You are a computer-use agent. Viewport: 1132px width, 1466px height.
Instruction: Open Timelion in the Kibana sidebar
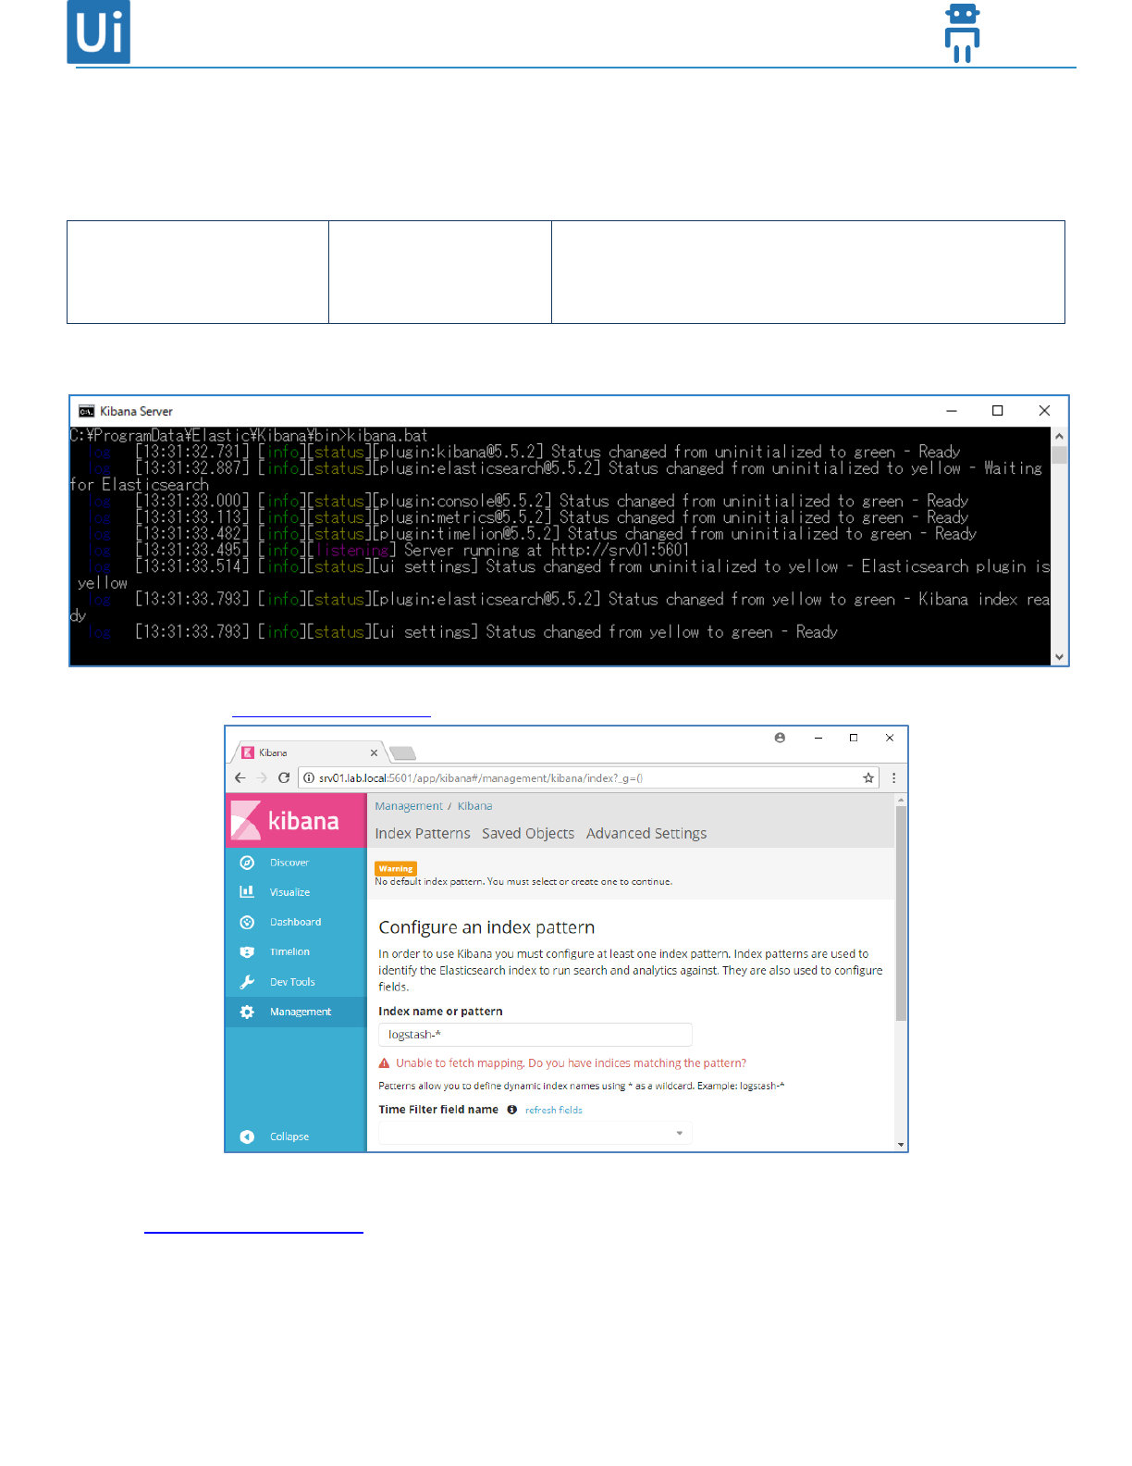tap(289, 951)
